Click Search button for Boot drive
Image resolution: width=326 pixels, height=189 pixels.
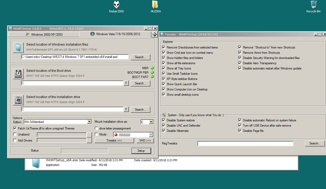[x=140, y=83]
